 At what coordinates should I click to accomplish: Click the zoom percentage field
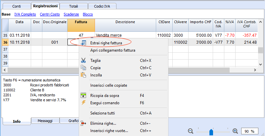250,131
